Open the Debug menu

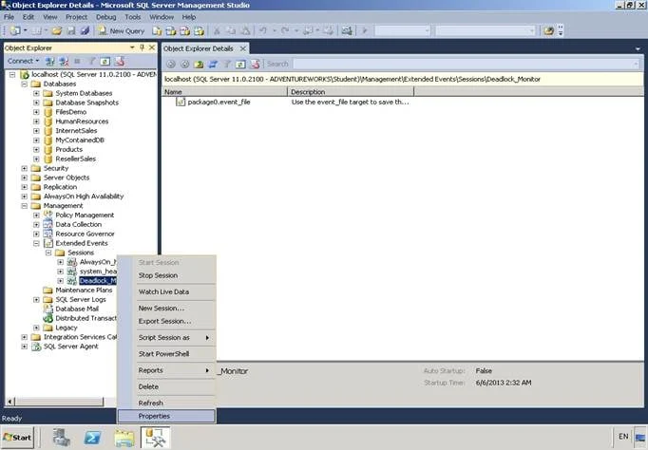point(106,17)
